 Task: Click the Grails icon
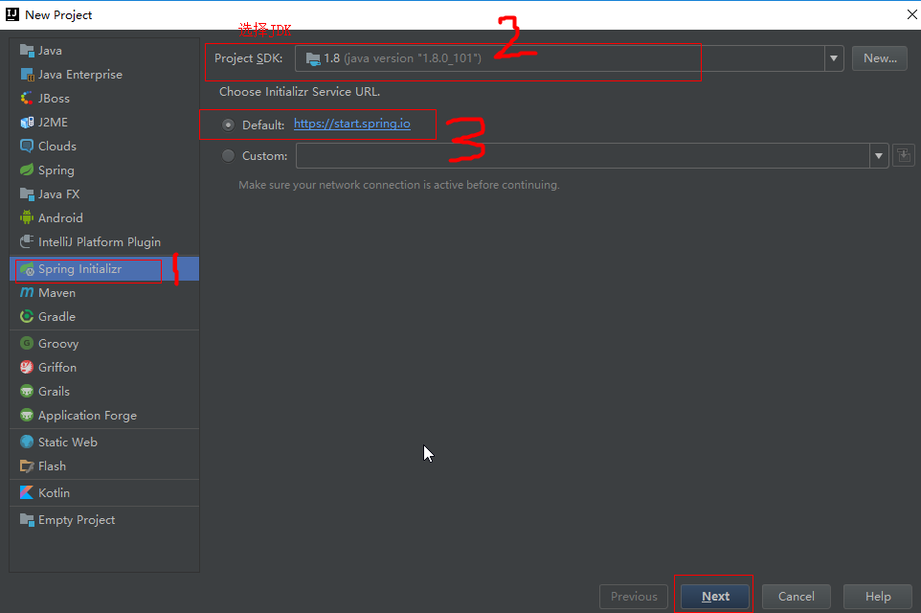pos(27,391)
